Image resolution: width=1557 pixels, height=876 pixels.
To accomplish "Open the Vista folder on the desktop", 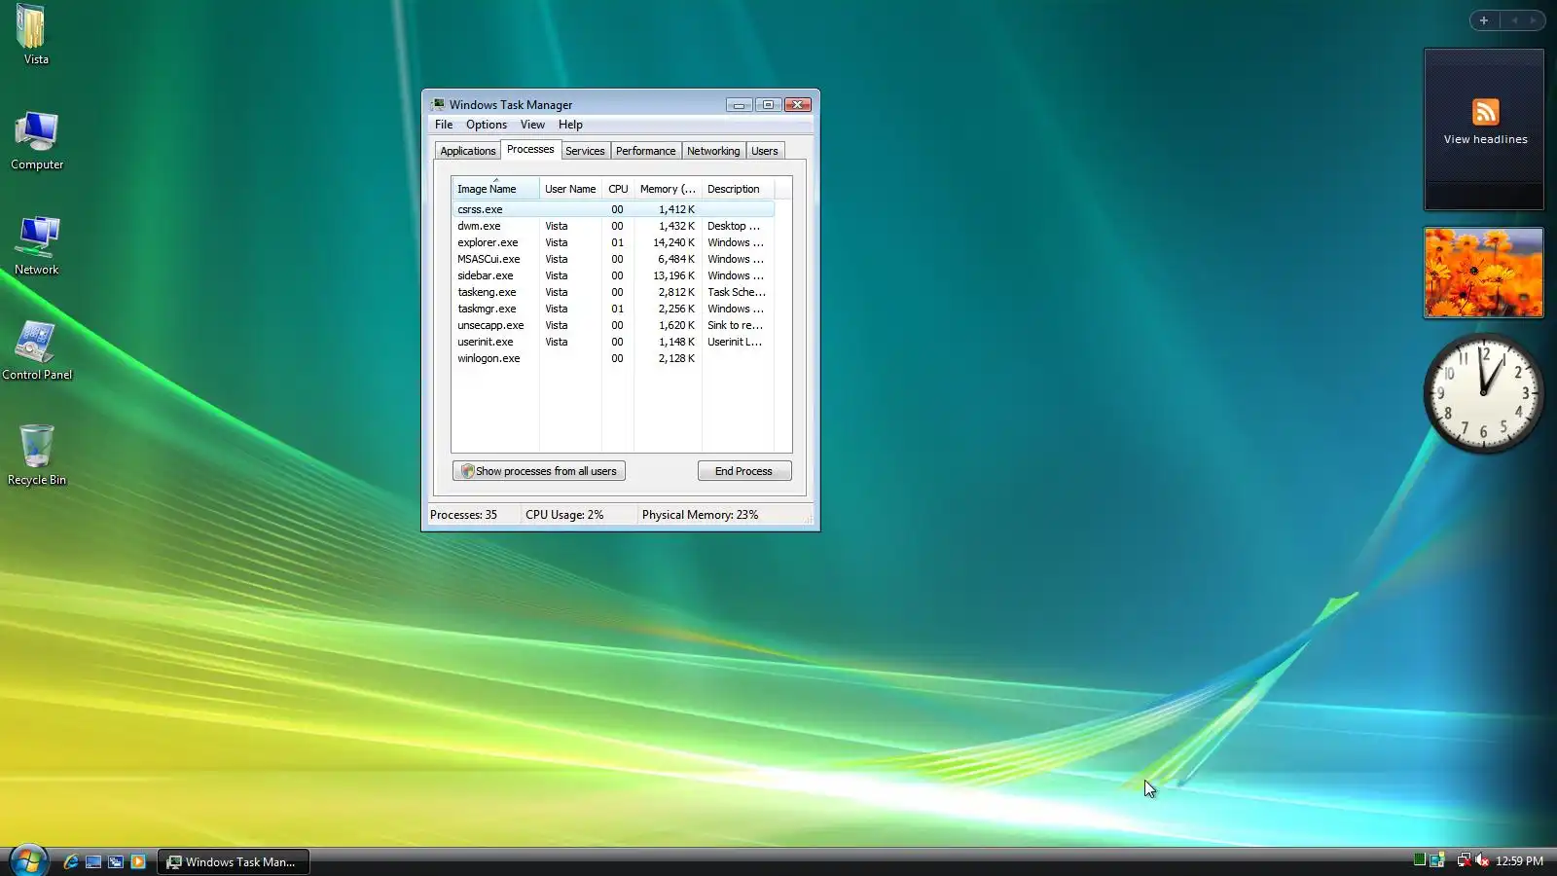I will click(x=35, y=35).
